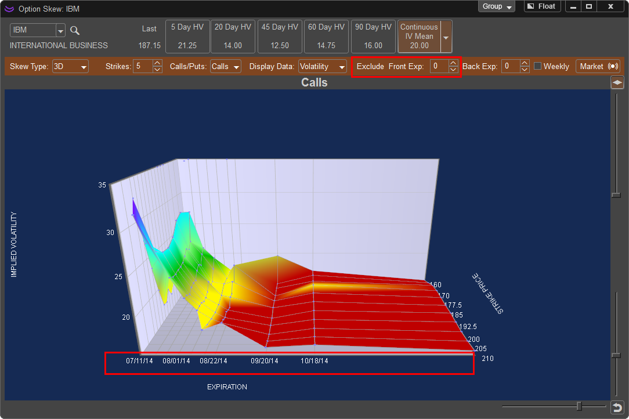This screenshot has width=629, height=419.
Task: Click the Last price value 187.15
Action: (x=150, y=45)
